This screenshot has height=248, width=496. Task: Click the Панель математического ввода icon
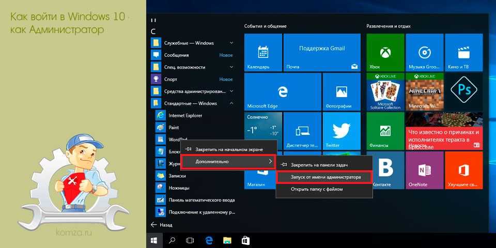click(x=161, y=200)
